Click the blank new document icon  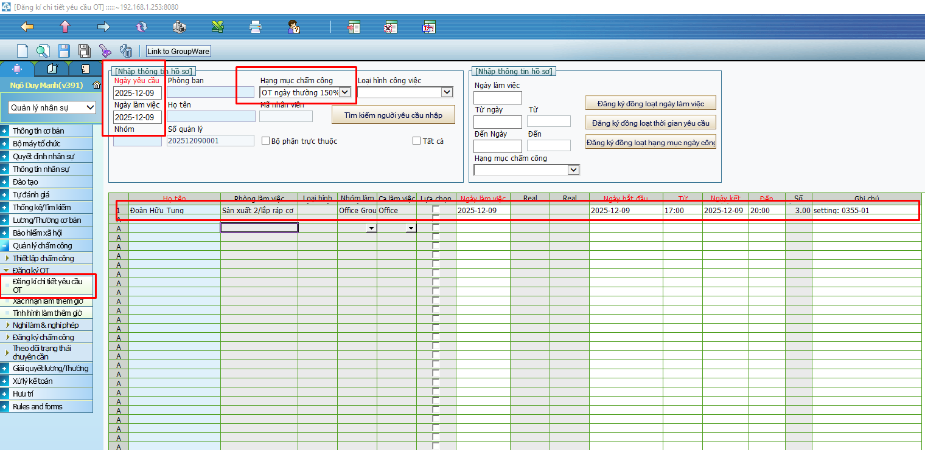23,51
